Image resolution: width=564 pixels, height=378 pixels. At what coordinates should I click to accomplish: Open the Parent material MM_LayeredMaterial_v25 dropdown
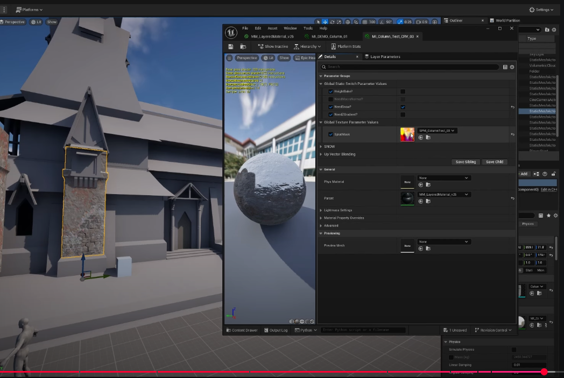click(x=444, y=195)
